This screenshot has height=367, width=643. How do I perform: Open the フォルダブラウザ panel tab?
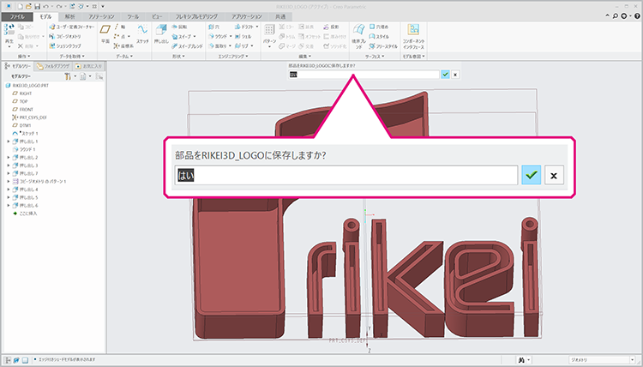pos(60,65)
